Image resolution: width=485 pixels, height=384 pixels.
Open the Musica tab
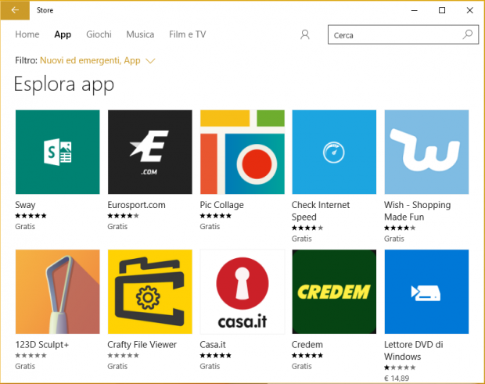[140, 34]
